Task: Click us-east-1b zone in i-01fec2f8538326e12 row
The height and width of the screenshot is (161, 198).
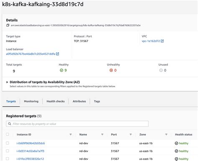Action: click(146, 159)
